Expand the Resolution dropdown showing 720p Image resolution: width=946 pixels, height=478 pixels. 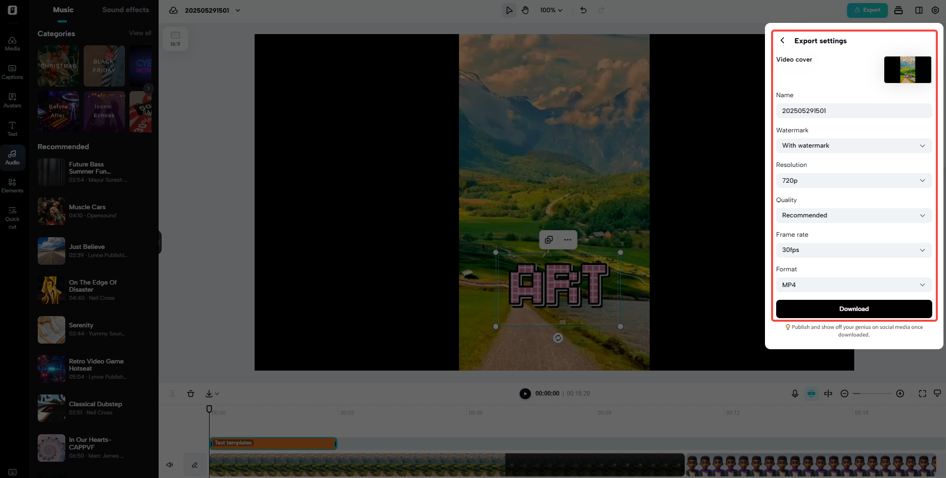coord(853,180)
